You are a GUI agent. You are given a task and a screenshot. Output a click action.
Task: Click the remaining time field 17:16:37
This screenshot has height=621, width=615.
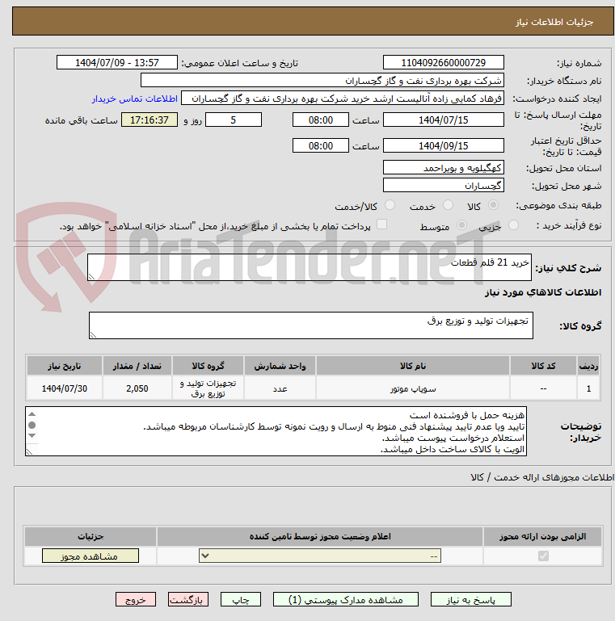point(149,120)
